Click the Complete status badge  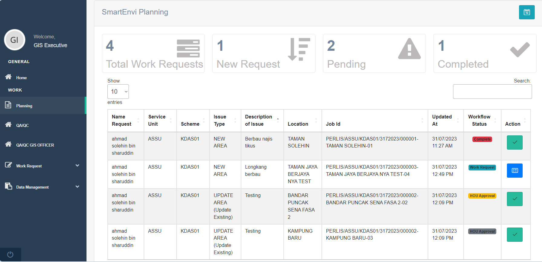tap(482, 139)
